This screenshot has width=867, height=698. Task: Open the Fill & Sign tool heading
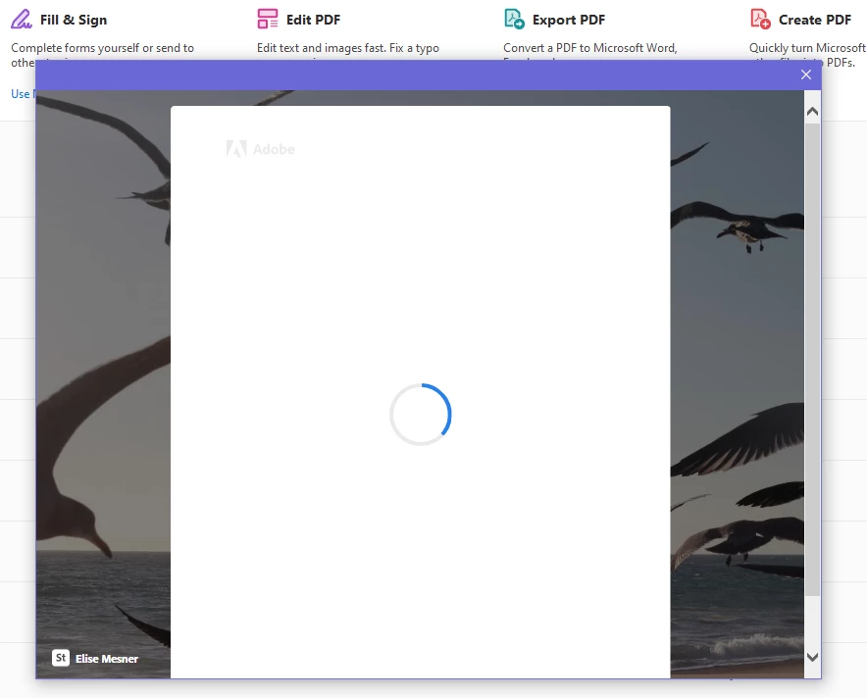pos(74,20)
